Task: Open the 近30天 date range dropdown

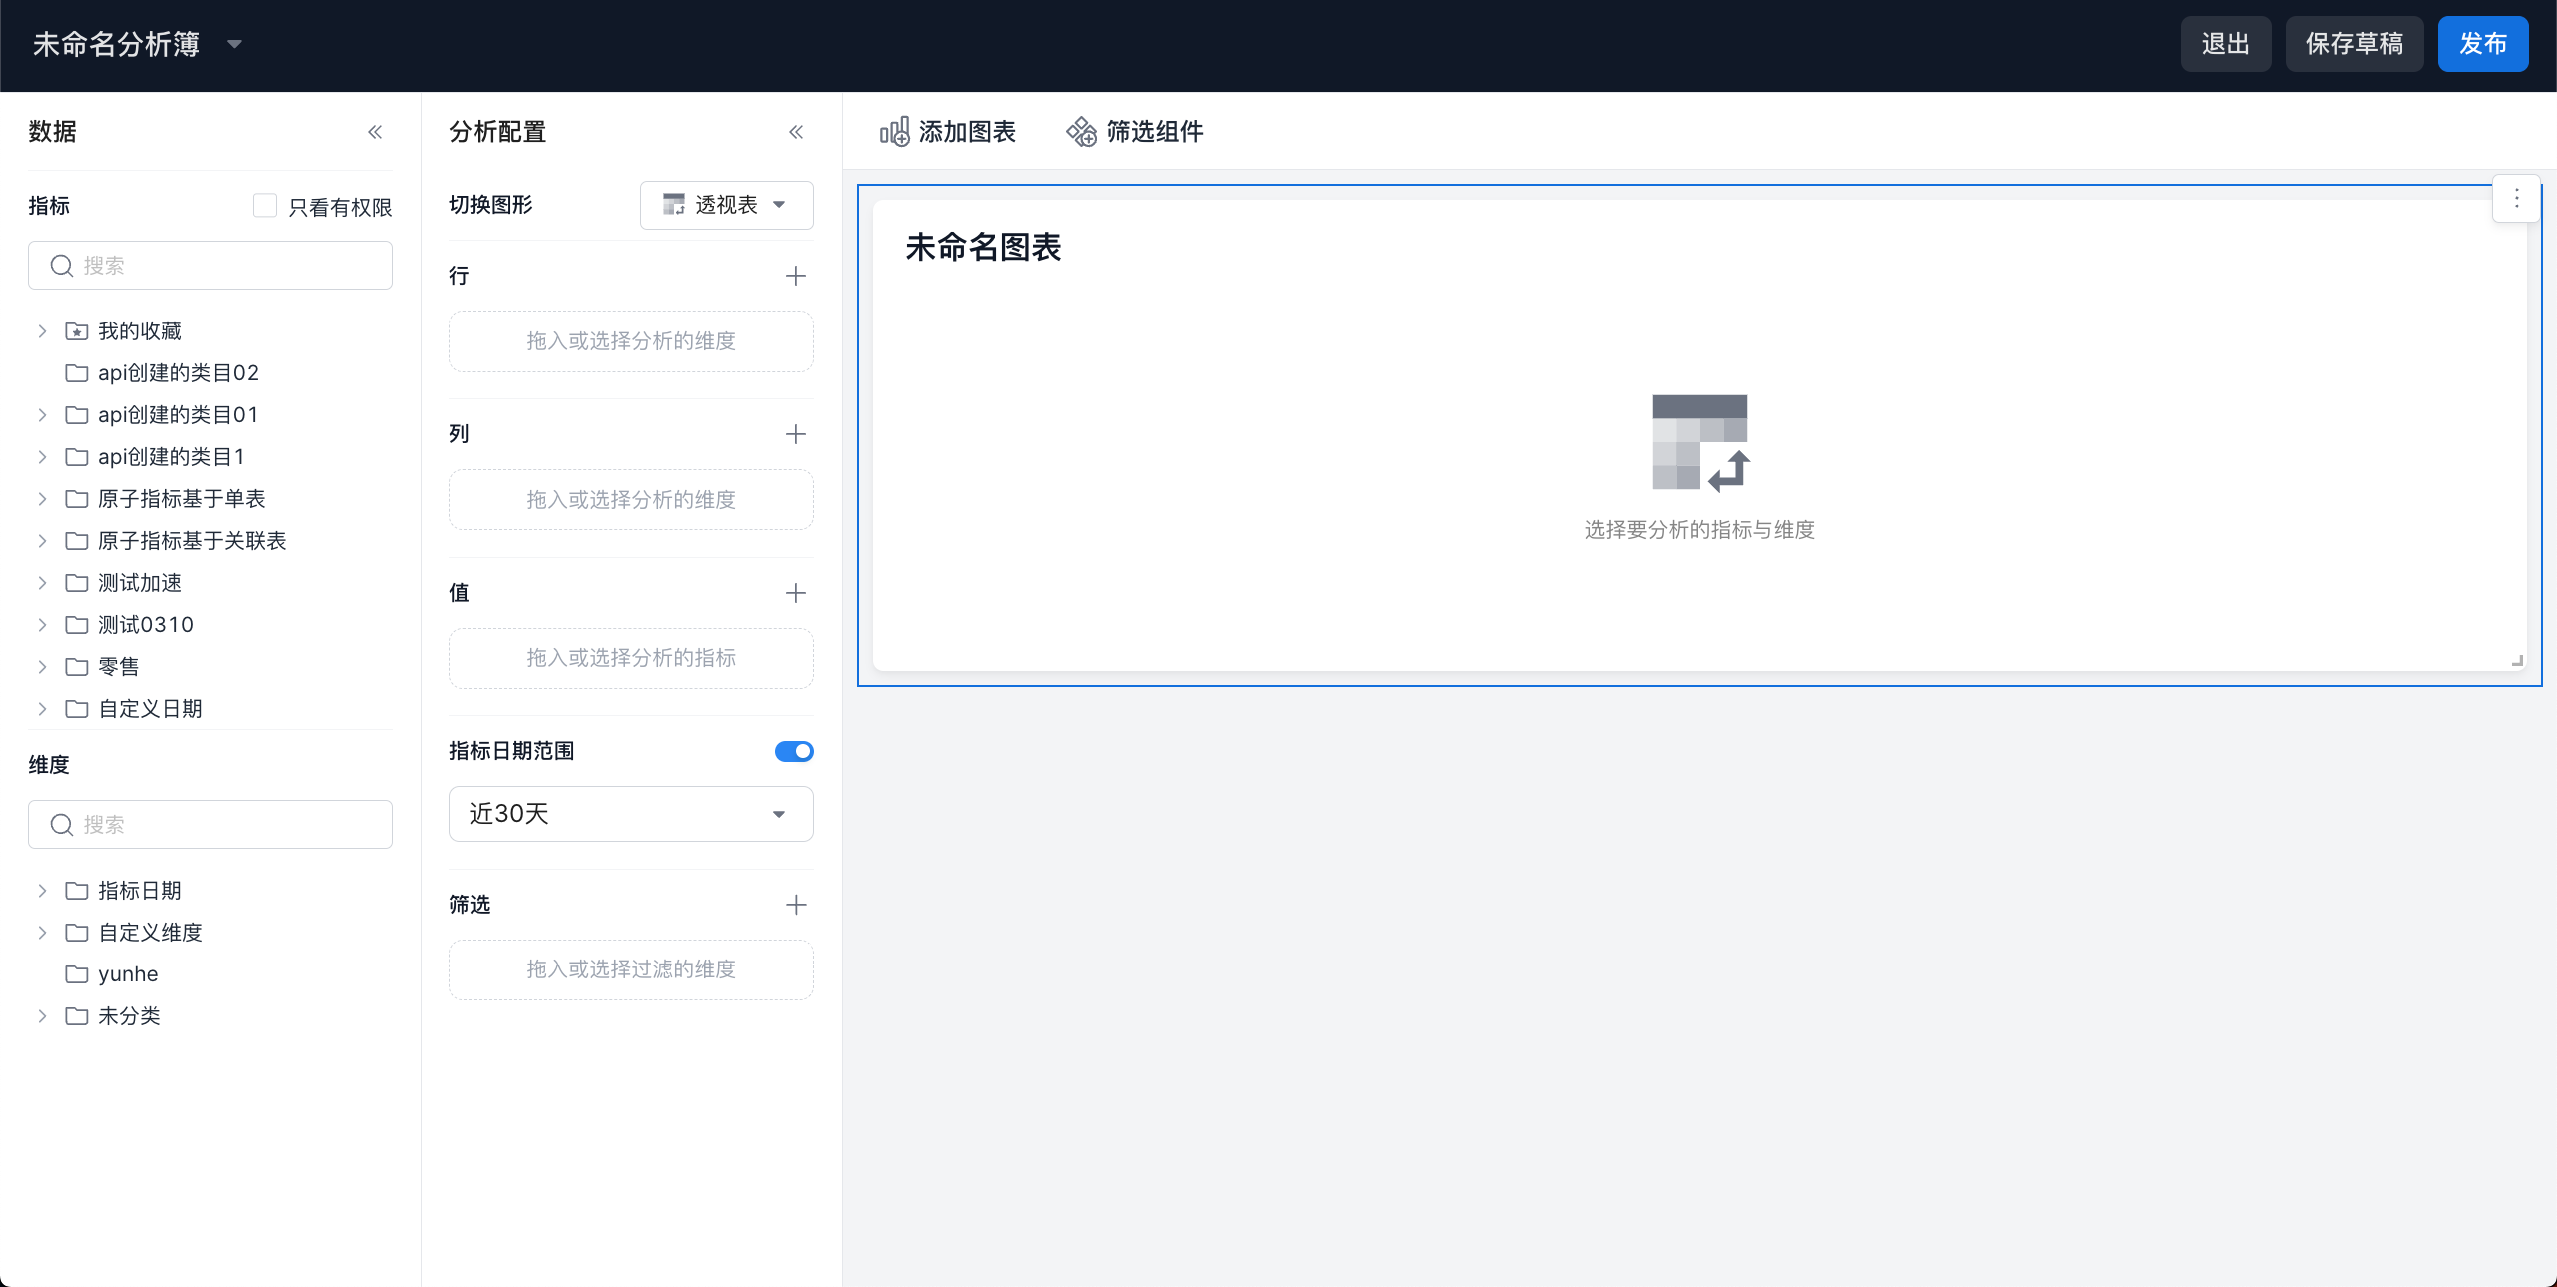Action: click(x=631, y=814)
